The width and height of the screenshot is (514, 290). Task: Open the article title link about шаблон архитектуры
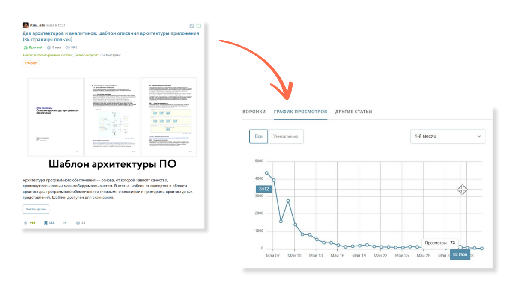point(111,36)
